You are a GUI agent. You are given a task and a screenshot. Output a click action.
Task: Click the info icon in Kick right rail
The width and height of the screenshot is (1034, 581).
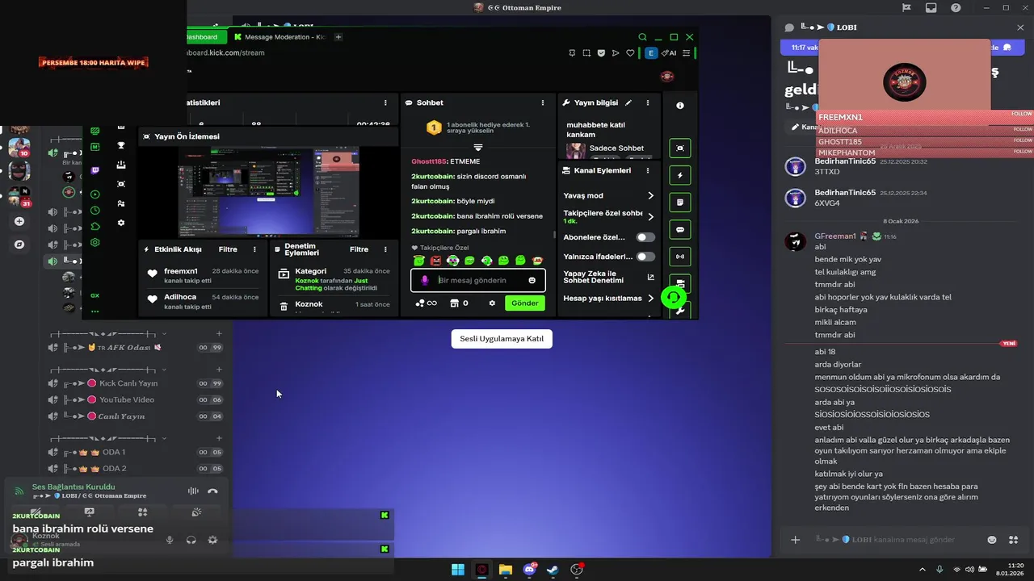(x=680, y=106)
